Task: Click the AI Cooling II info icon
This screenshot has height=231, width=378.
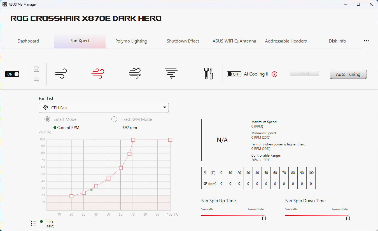Action: [x=274, y=74]
